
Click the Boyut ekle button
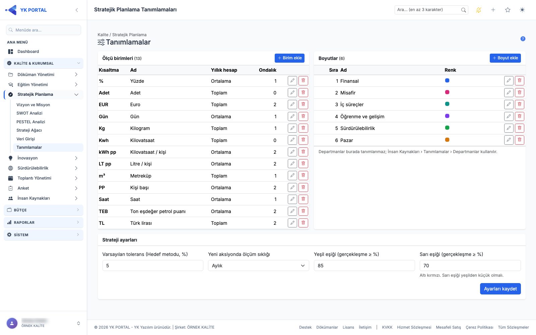[x=505, y=58]
